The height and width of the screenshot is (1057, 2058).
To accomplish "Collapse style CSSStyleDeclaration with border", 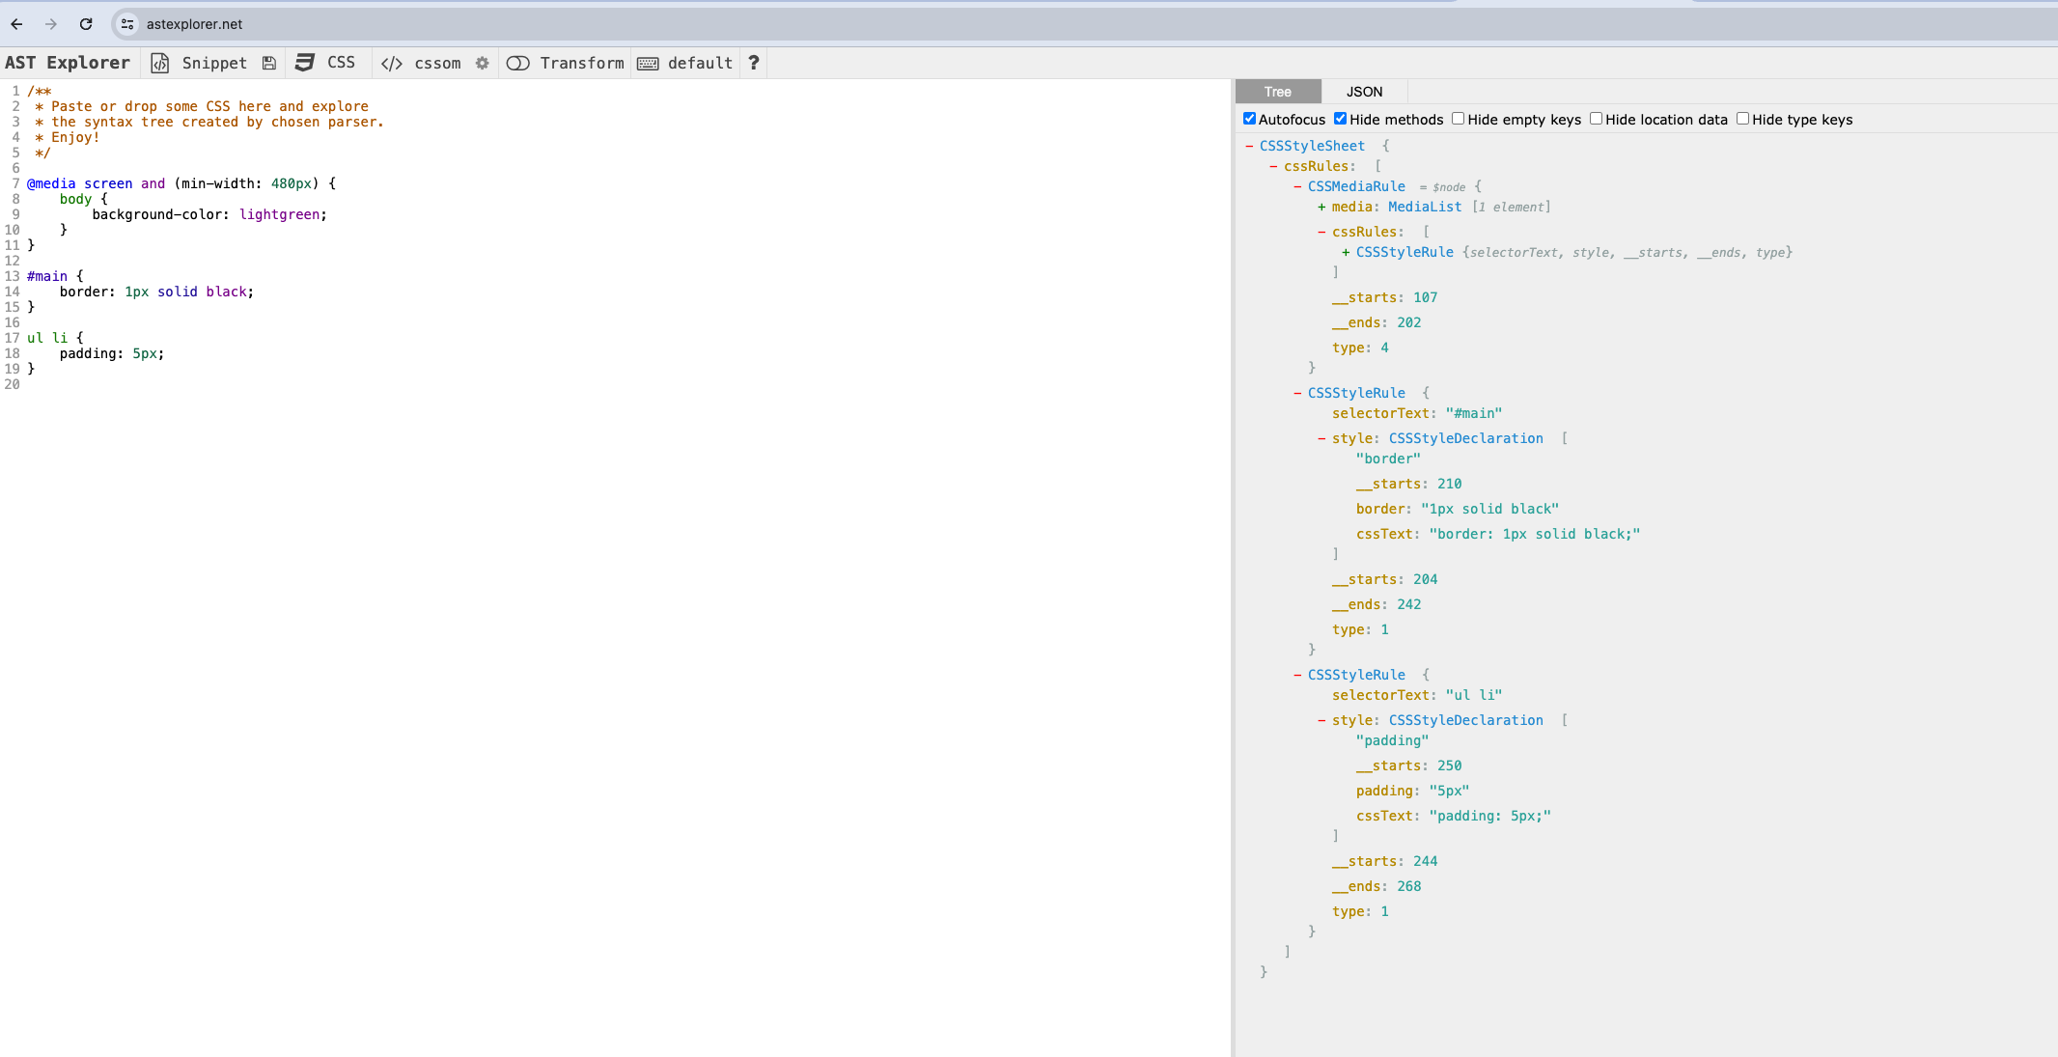I will 1321,438.
